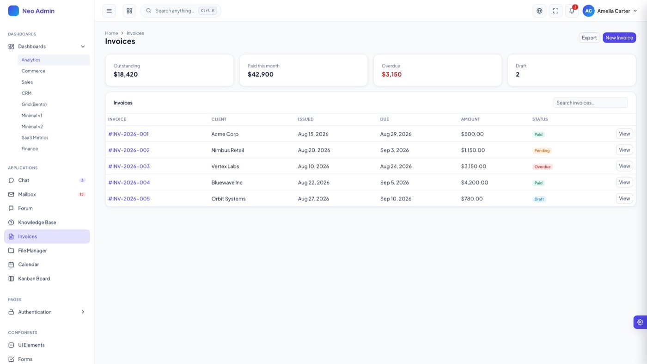The width and height of the screenshot is (647, 364).
Task: Click the File Manager folder icon
Action: pyautogui.click(x=11, y=251)
